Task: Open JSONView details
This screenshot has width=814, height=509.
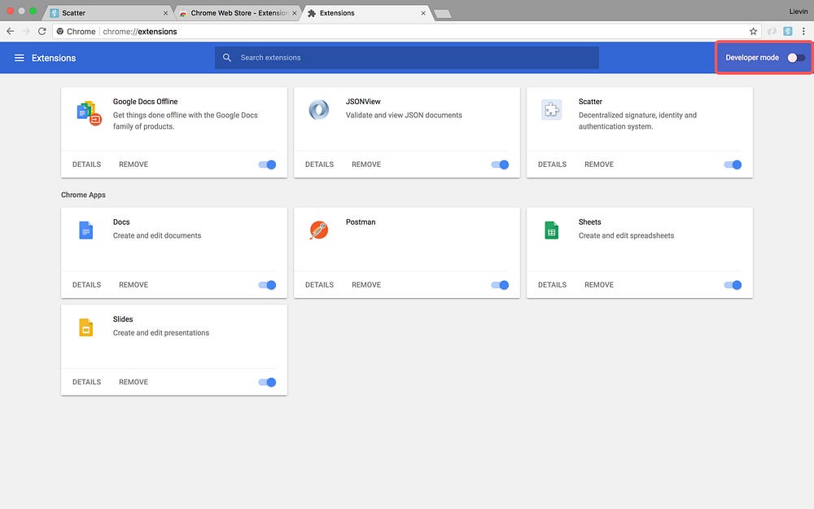Action: click(x=319, y=165)
